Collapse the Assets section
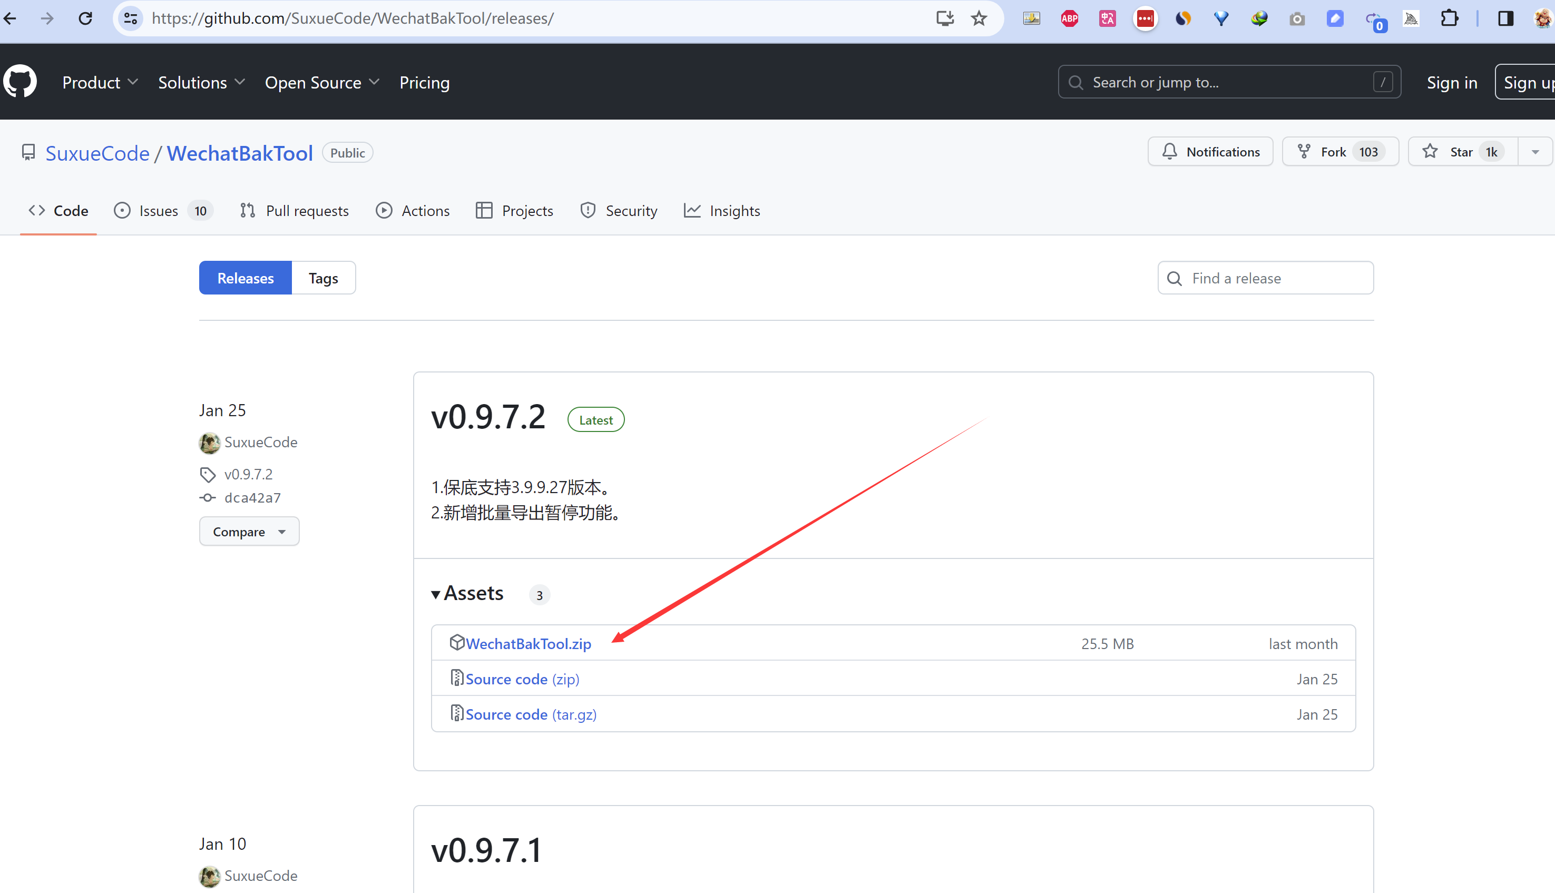 (x=467, y=593)
